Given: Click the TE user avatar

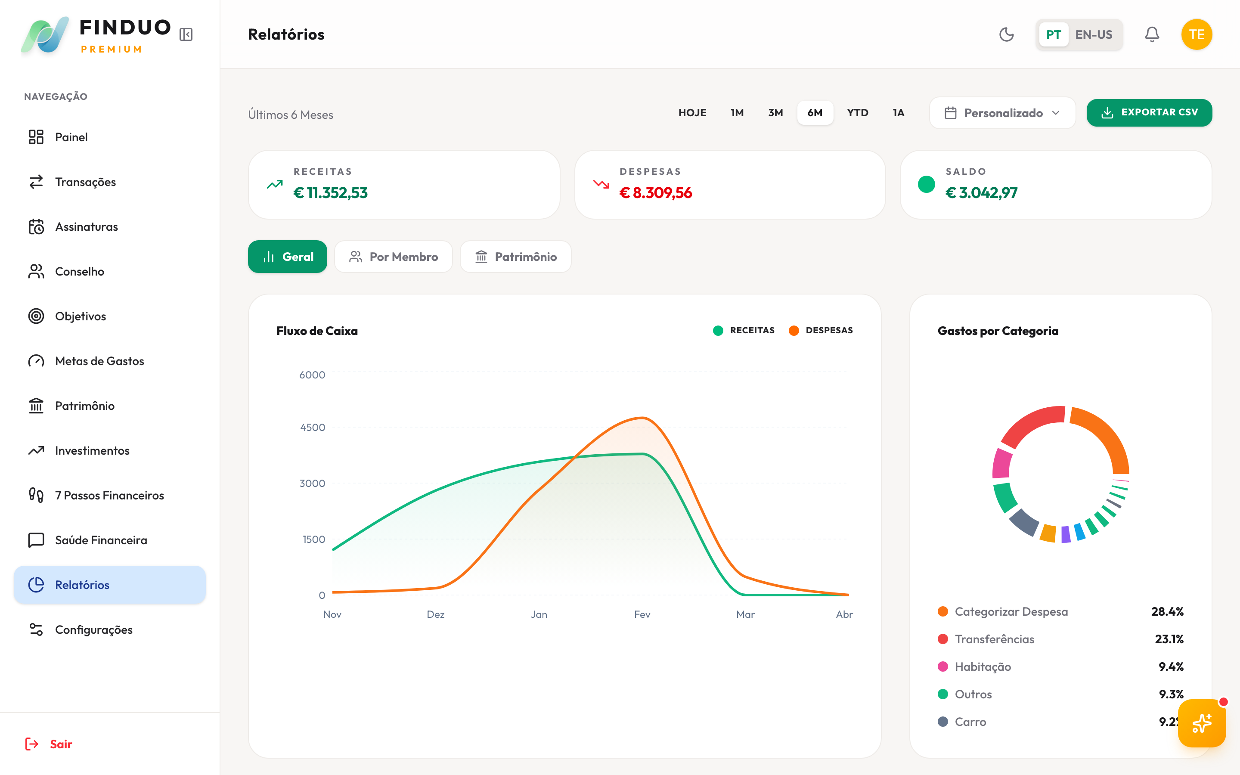Looking at the screenshot, I should [x=1197, y=34].
